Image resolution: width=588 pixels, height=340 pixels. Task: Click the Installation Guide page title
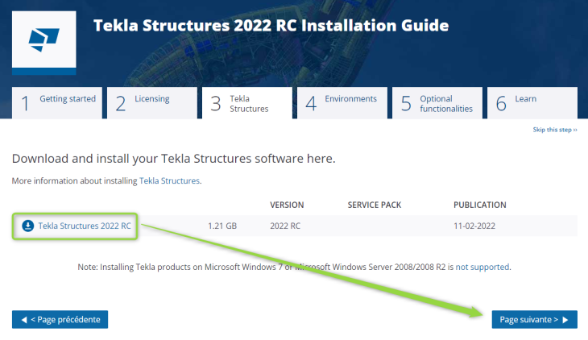coord(271,26)
